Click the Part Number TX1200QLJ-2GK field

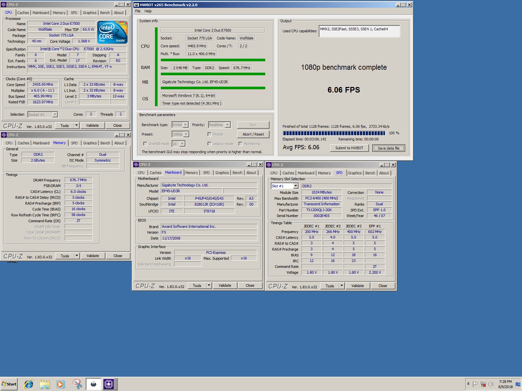[x=322, y=210]
